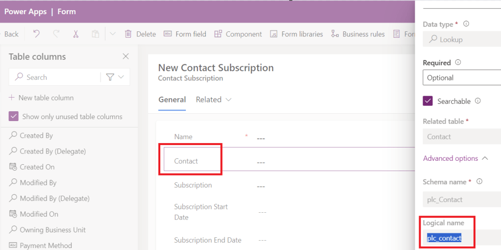Click the Delete trash toolbar button
Screen dimensions: 501x250
click(x=140, y=34)
